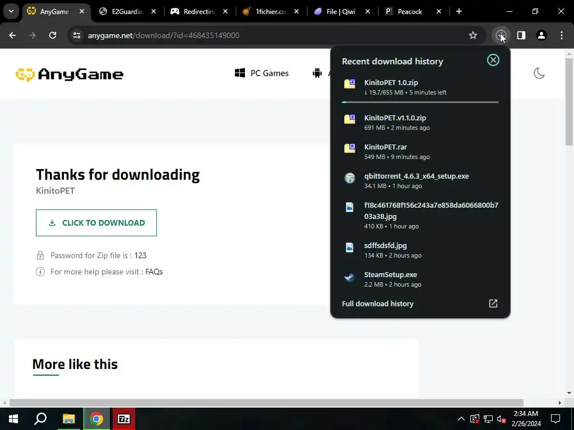The image size is (574, 430).
Task: Open the Windows Start menu
Action: pos(13,419)
